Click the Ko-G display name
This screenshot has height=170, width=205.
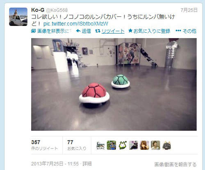pos(38,10)
